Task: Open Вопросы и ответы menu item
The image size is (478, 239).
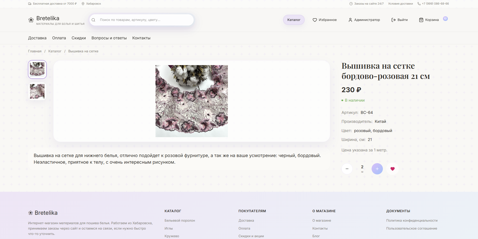Action: pyautogui.click(x=109, y=38)
